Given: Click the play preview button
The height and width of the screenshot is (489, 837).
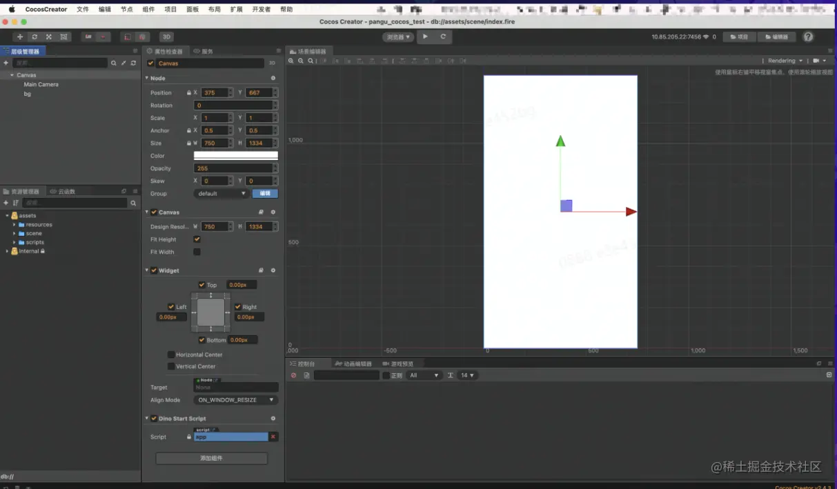Looking at the screenshot, I should 425,37.
